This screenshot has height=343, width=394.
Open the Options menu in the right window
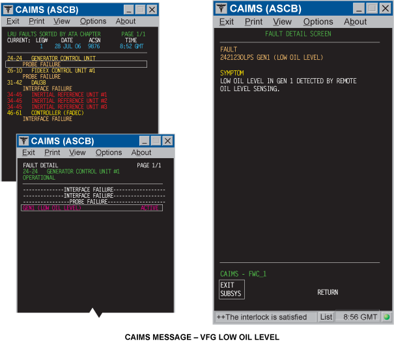(x=318, y=21)
